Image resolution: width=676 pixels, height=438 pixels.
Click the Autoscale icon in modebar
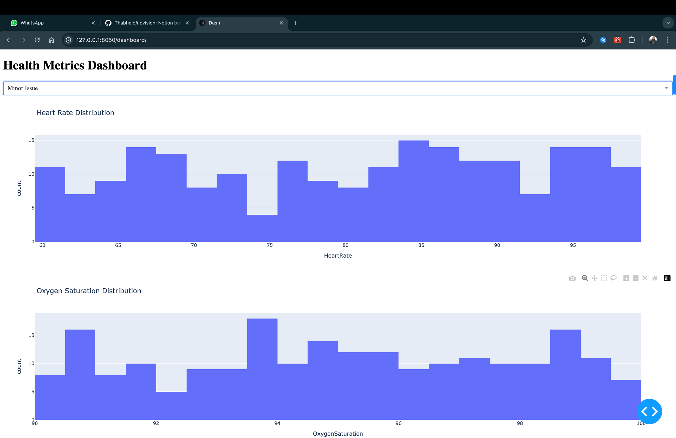645,278
